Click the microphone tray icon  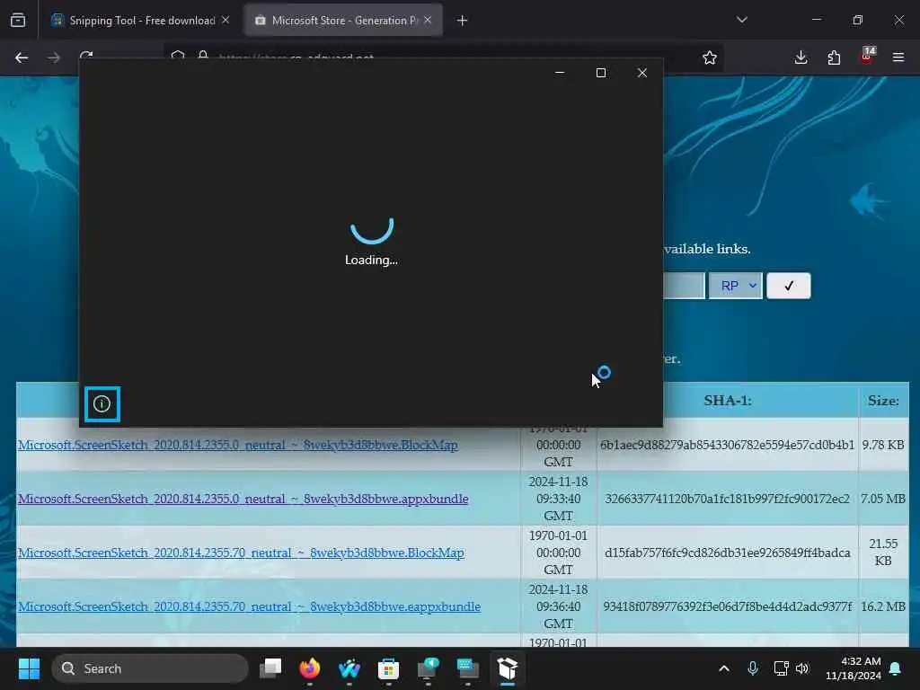[753, 668]
